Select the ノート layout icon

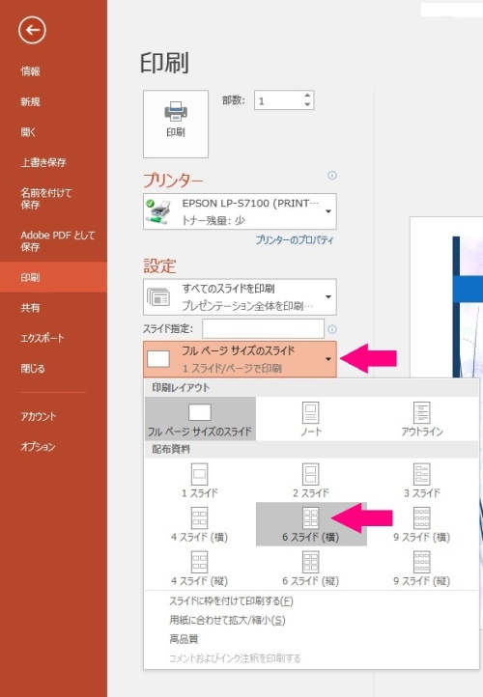pos(311,419)
